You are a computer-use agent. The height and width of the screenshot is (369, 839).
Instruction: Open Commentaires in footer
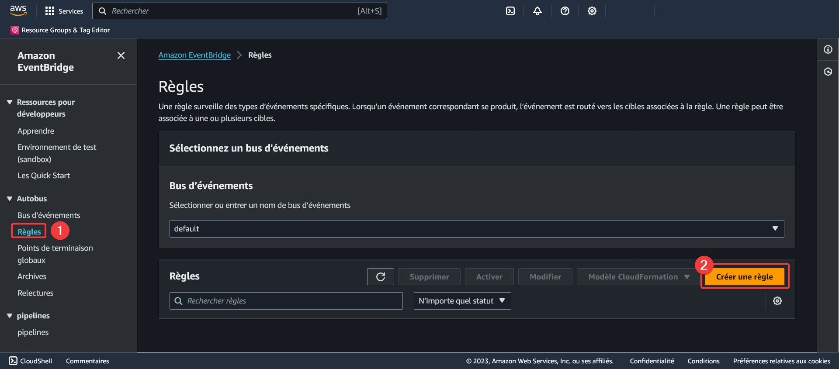point(87,361)
